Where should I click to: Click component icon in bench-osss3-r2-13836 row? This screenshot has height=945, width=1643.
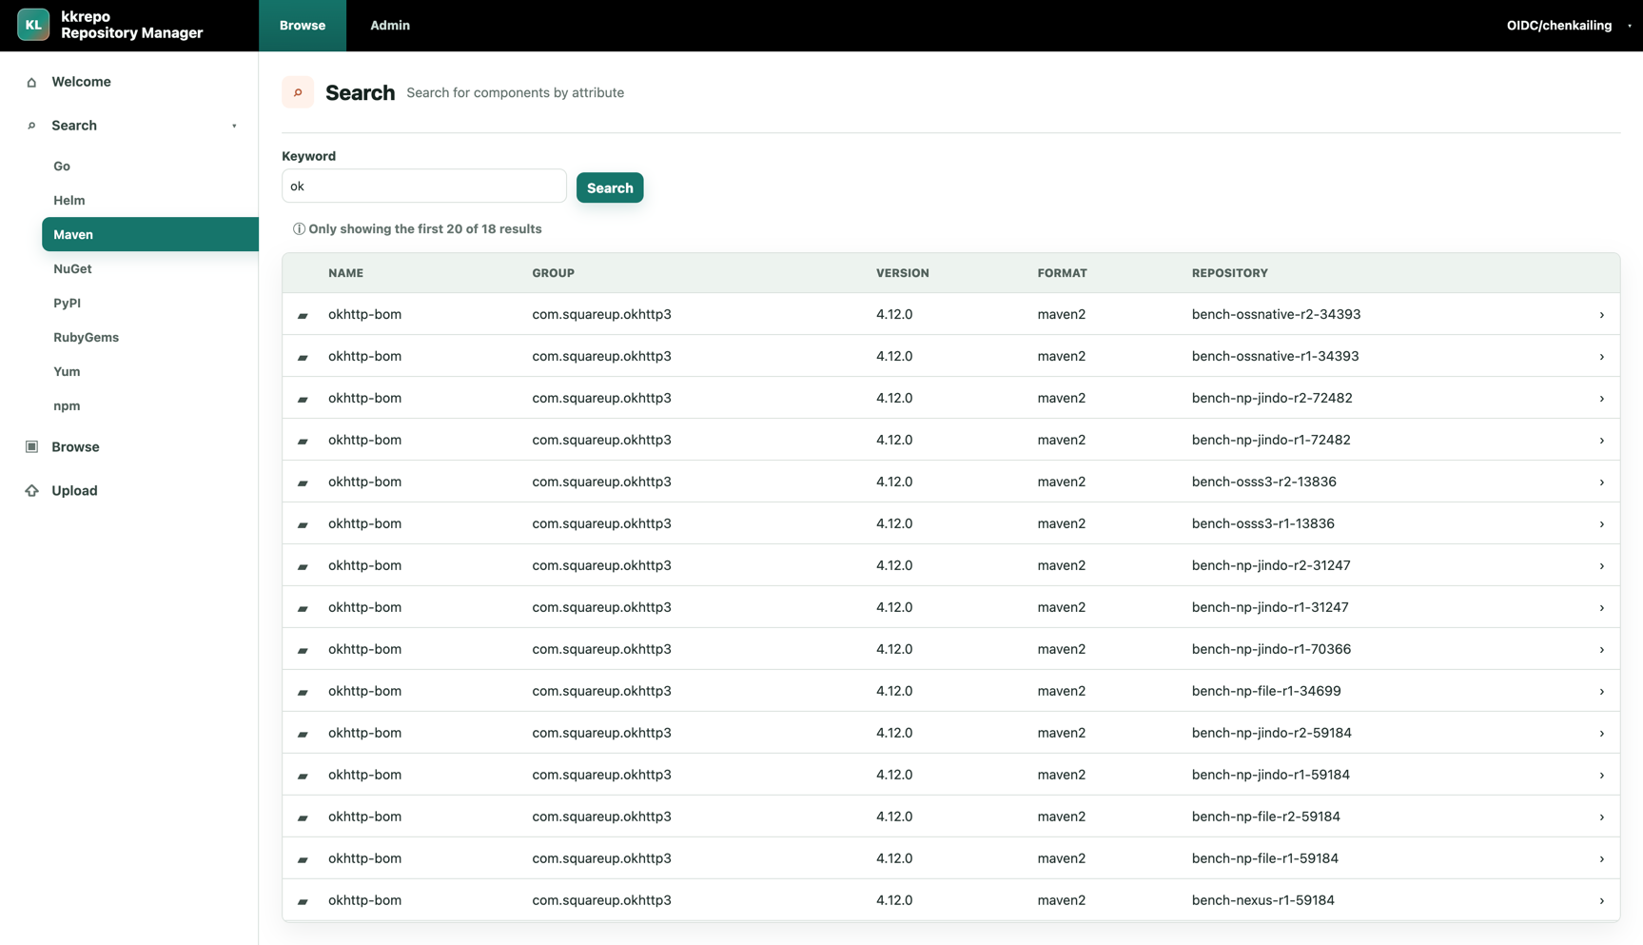[303, 482]
